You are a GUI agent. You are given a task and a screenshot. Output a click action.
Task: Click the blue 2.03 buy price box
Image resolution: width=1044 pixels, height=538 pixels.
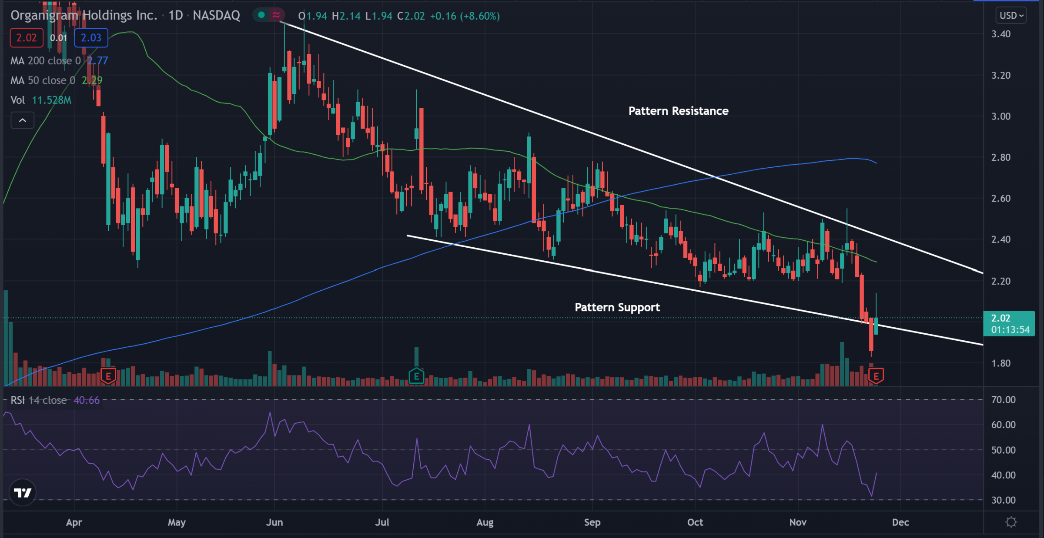click(91, 38)
